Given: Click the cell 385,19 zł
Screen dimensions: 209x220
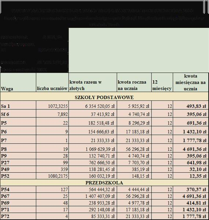Looking at the screenshot, I should [x=134, y=169].
